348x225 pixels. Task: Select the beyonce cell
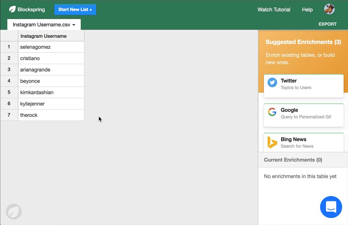[51, 81]
